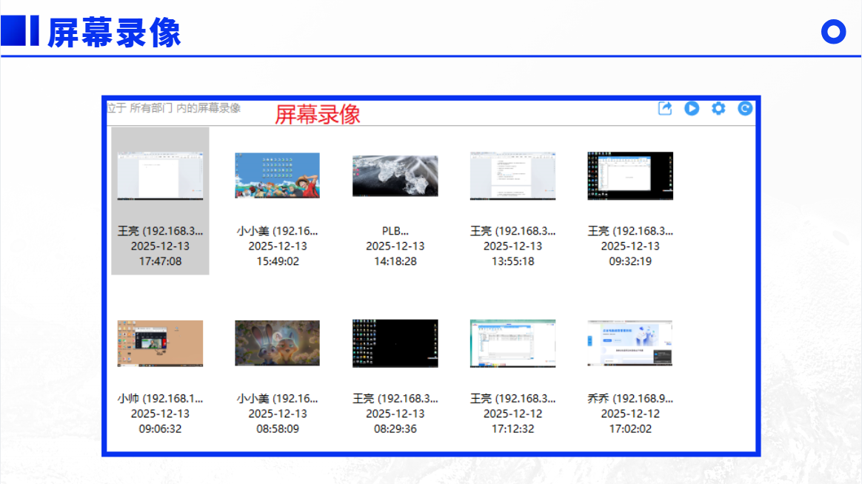Open the PLB recording thumbnail from 14:18:28
This screenshot has height=484, width=862.
[x=395, y=175]
